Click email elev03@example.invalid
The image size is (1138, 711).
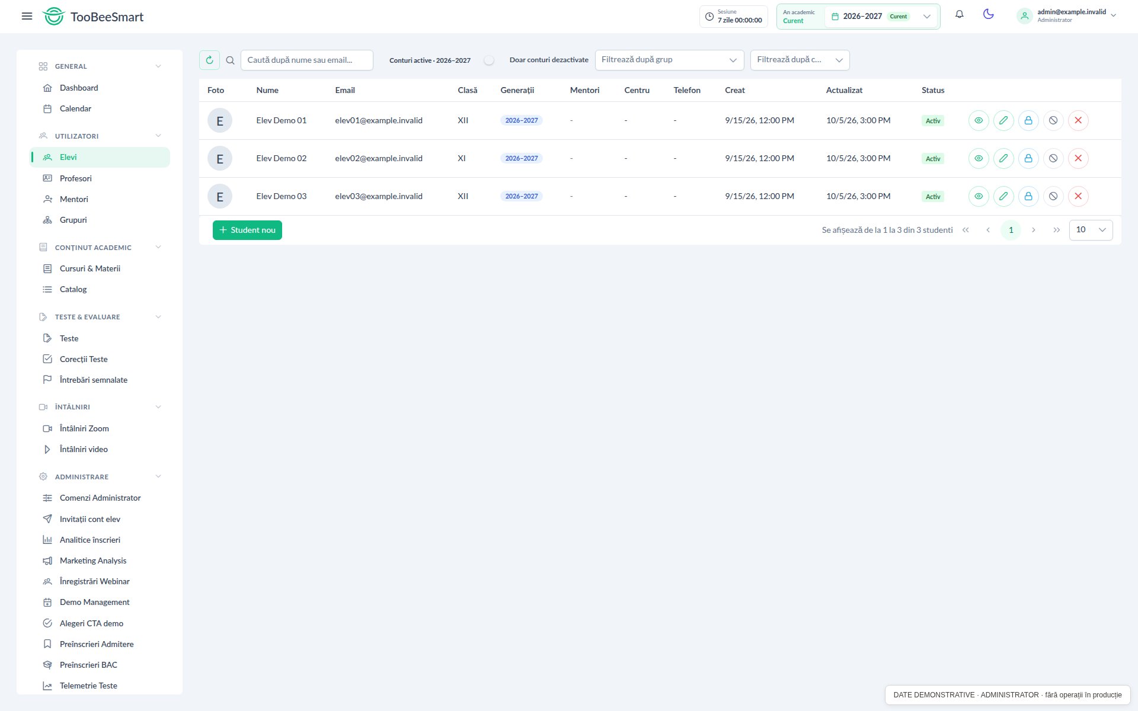(x=379, y=196)
